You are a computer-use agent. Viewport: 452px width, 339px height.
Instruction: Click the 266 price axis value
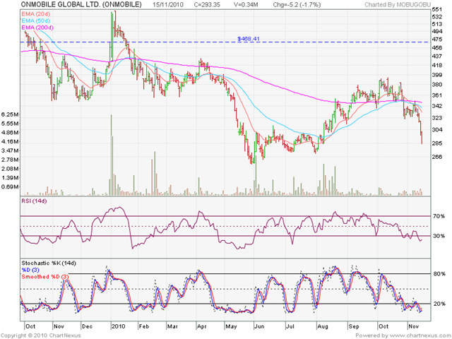tap(437, 157)
